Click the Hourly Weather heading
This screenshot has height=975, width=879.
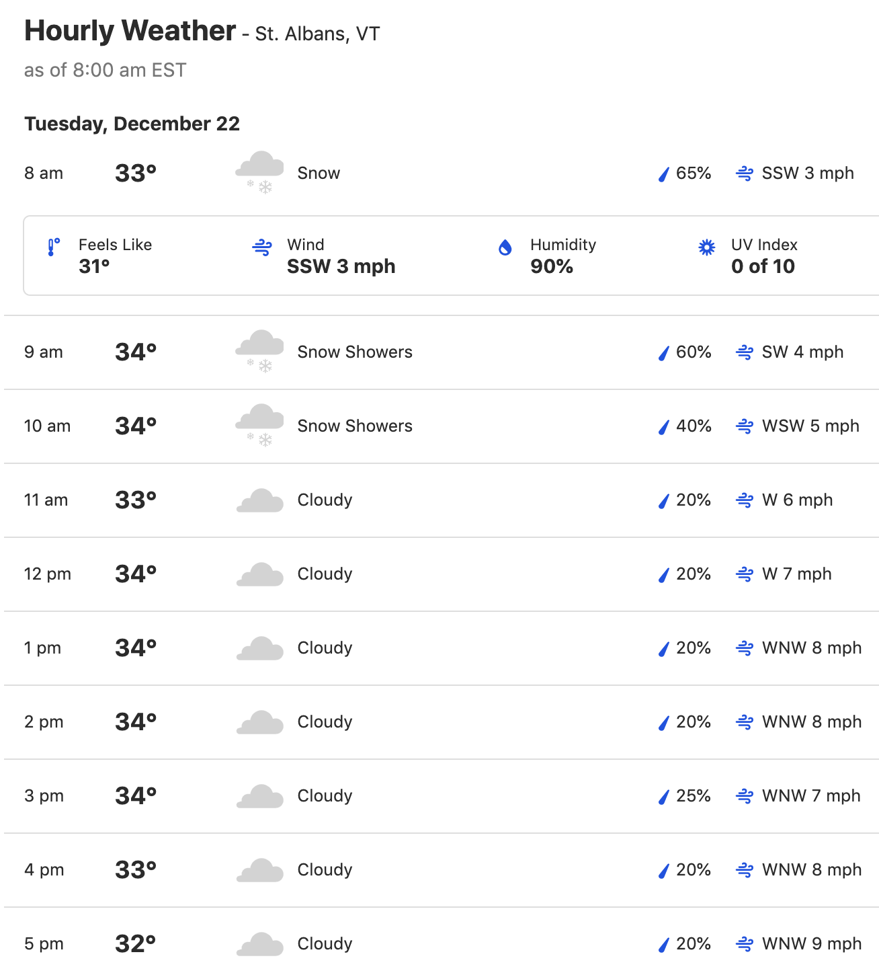coord(130,31)
